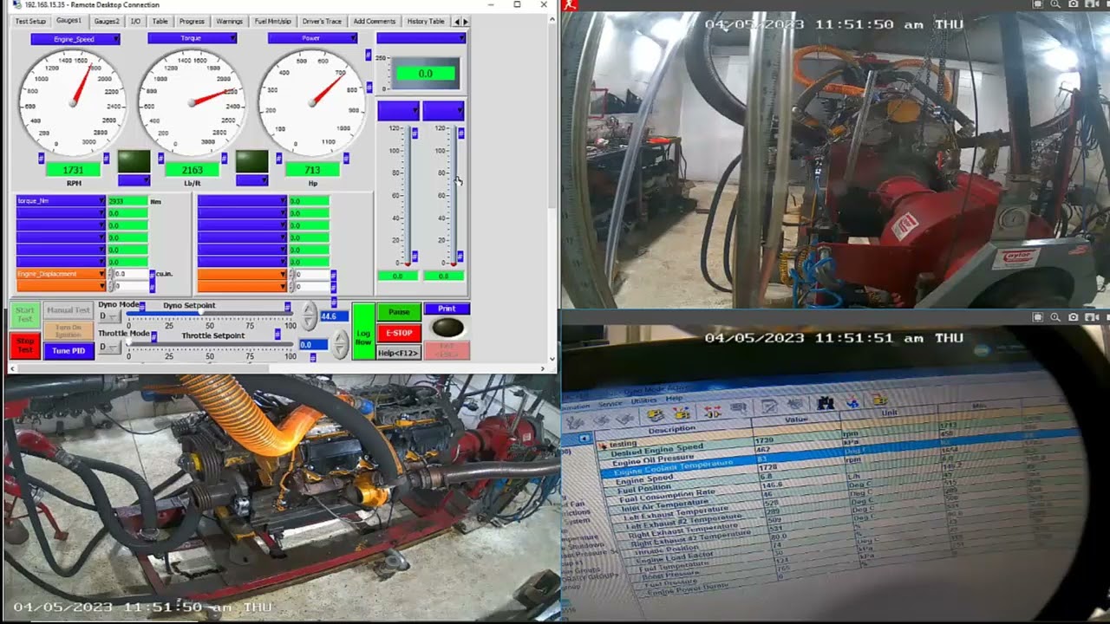Switch to the Test Setup tab
Screen dimensions: 1110x624
[x=30, y=21]
